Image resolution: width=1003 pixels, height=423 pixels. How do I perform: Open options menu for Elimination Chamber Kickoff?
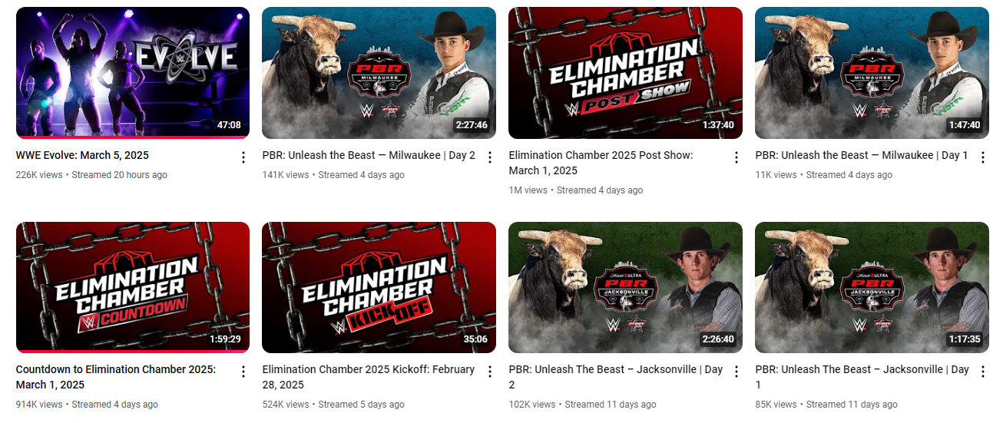coord(490,372)
